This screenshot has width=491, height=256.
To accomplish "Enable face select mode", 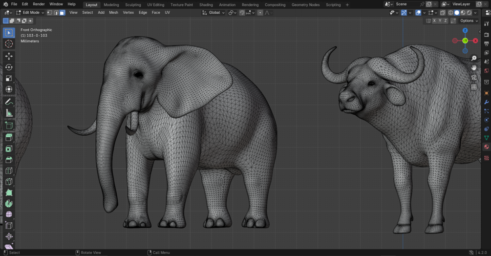I will coord(63,13).
